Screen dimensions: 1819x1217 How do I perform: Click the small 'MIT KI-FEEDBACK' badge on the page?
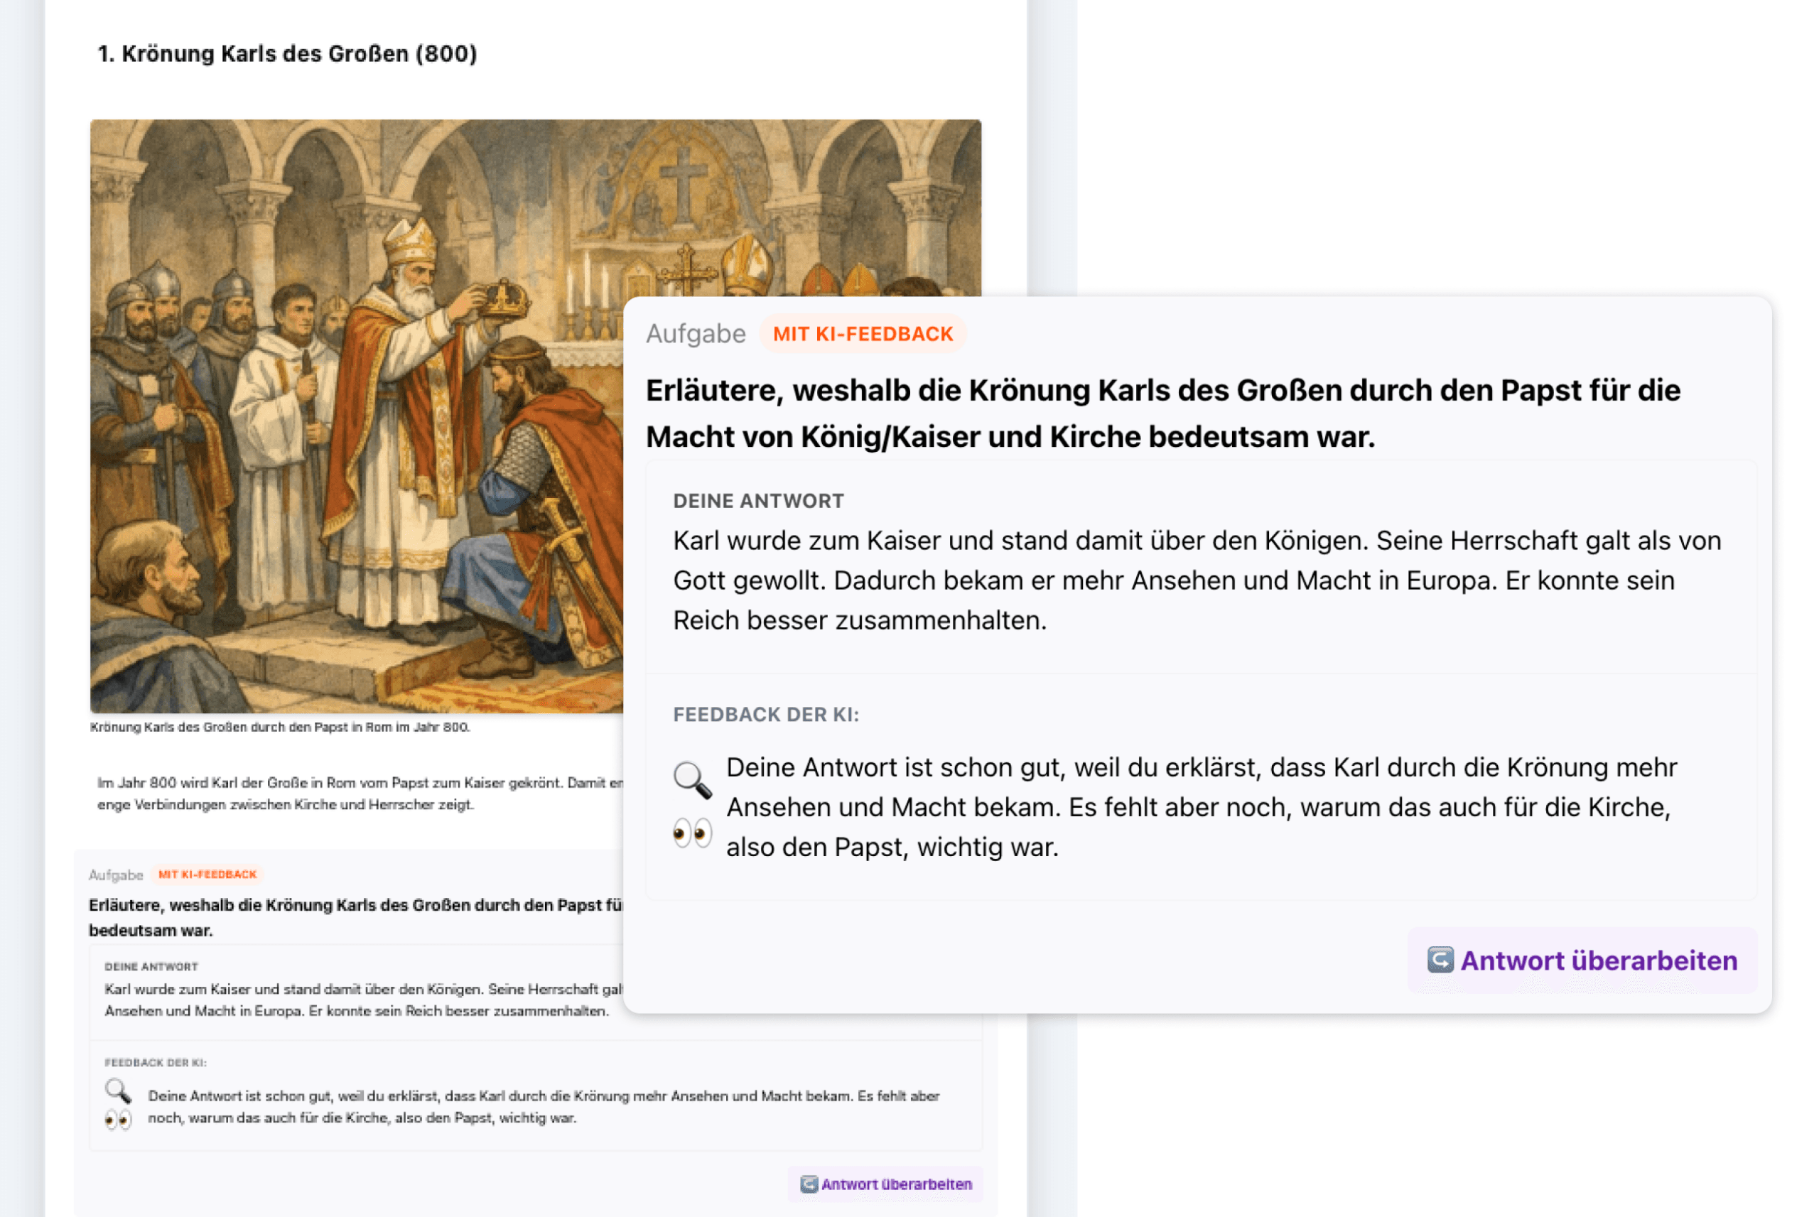click(207, 874)
